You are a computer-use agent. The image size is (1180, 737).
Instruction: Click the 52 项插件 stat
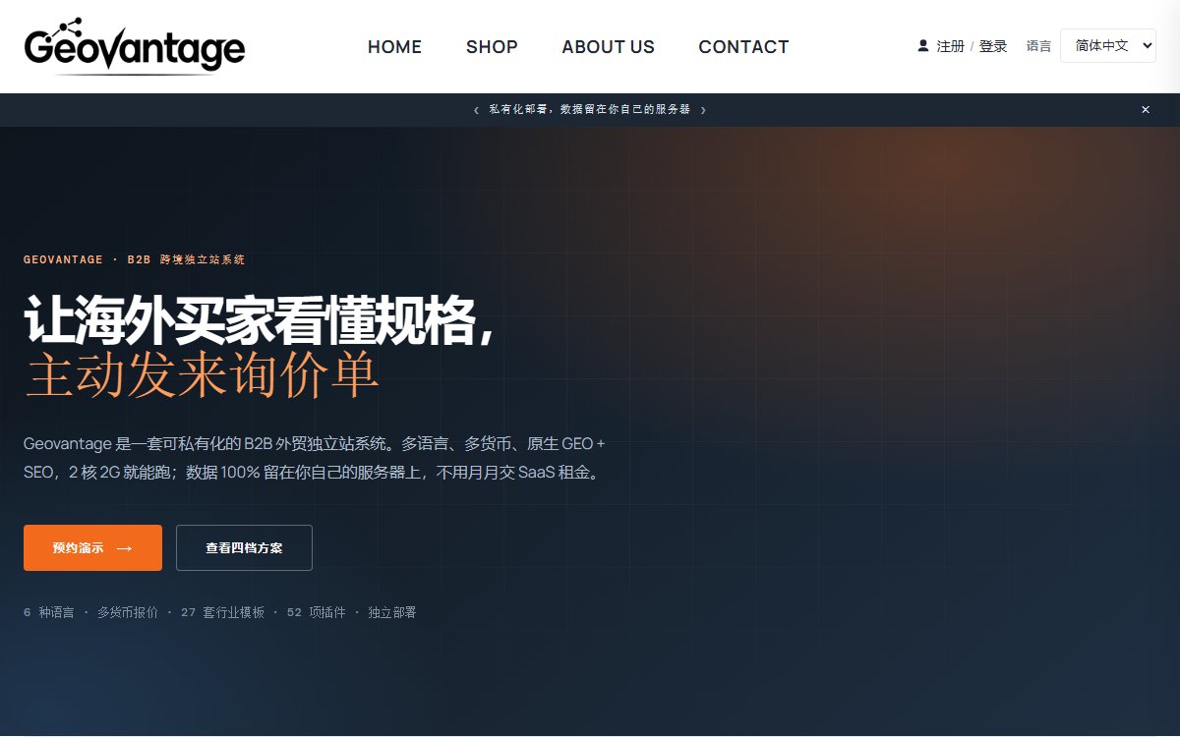pyautogui.click(x=317, y=612)
